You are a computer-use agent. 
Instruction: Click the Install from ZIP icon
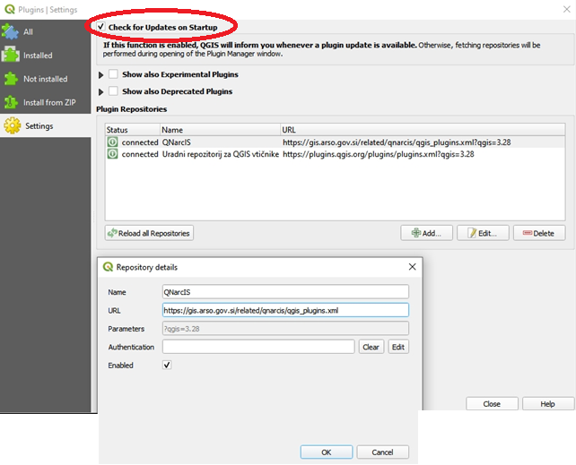click(11, 102)
